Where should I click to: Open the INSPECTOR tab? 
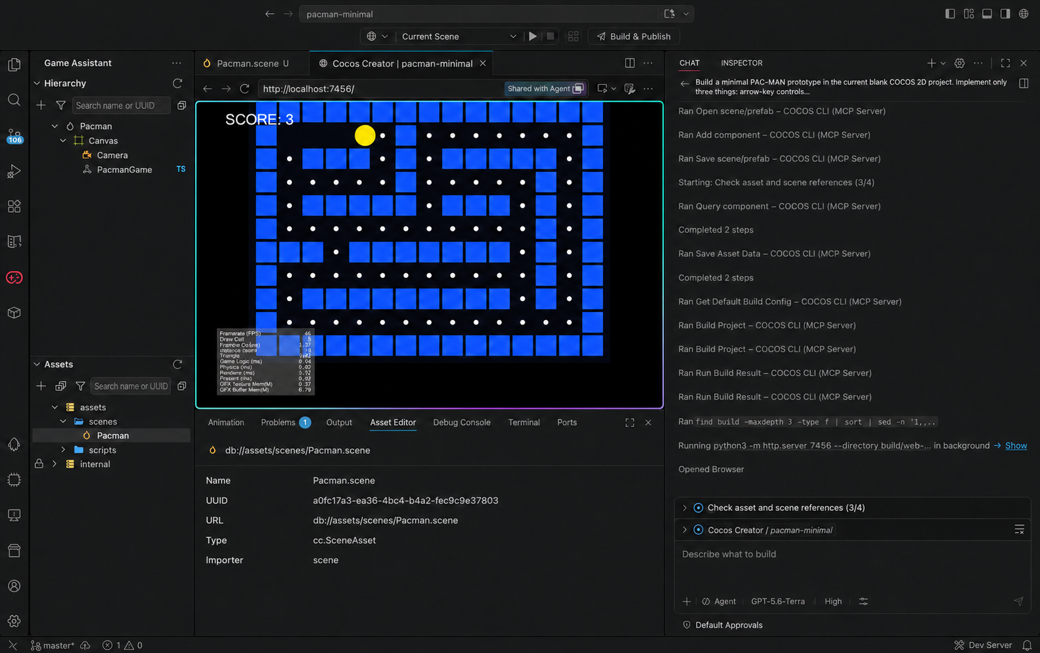tap(742, 63)
